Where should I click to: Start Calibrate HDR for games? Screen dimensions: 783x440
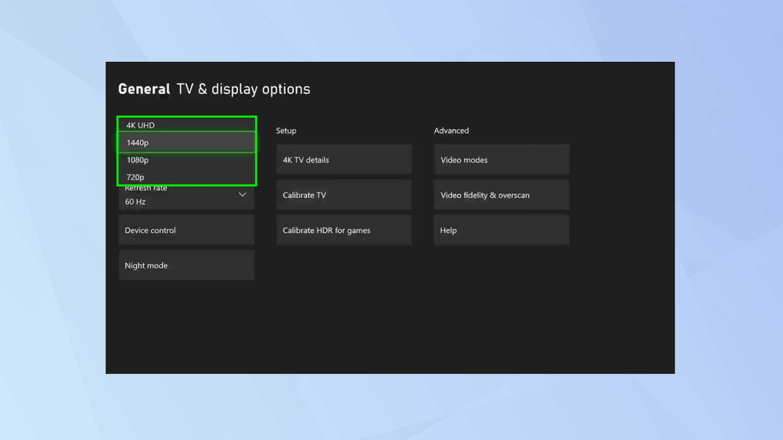(x=343, y=230)
